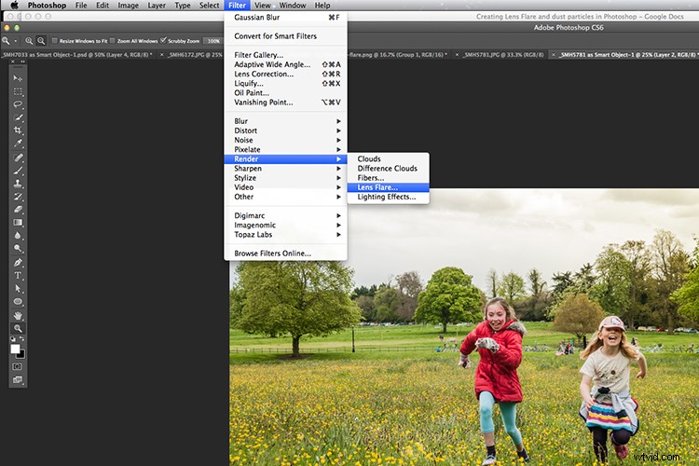This screenshot has height=466, width=699.
Task: Select the Blur tool
Action: pos(18,235)
